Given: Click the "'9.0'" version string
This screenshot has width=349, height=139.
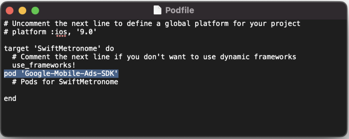Looking at the screenshot, I should (x=86, y=32).
